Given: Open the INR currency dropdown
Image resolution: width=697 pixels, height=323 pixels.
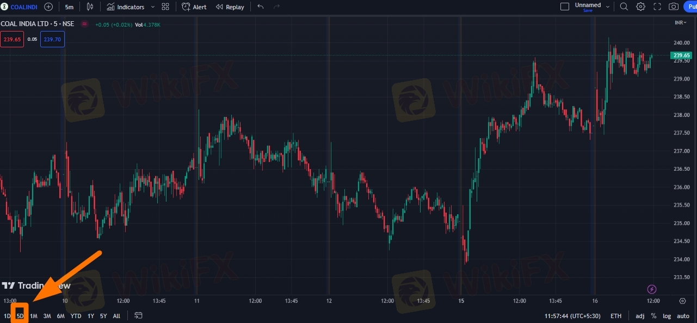Looking at the screenshot, I should 681,22.
